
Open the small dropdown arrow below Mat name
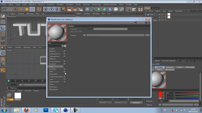pyautogui.click(x=62, y=46)
